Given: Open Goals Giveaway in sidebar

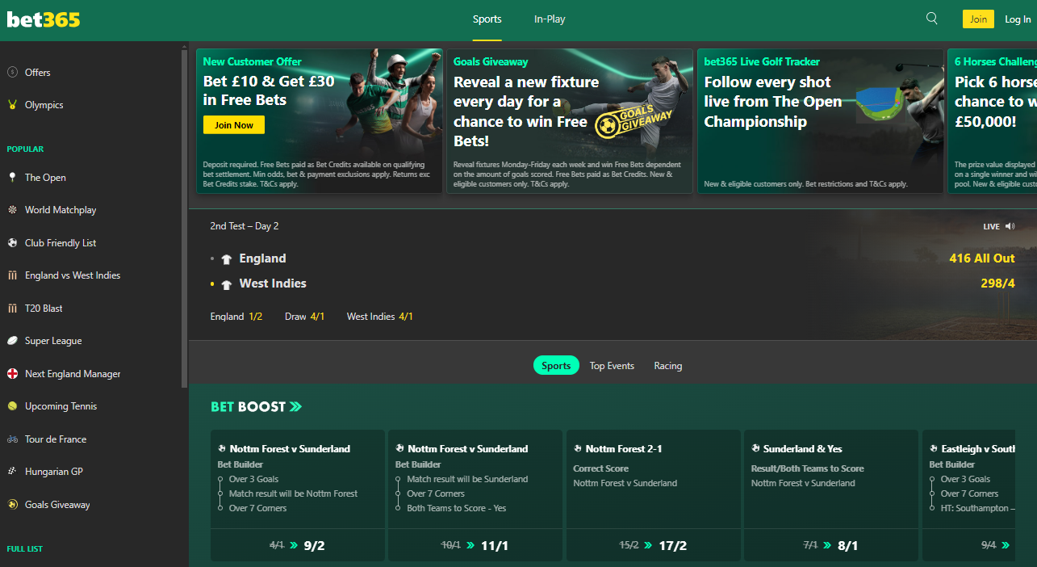Looking at the screenshot, I should tap(57, 505).
